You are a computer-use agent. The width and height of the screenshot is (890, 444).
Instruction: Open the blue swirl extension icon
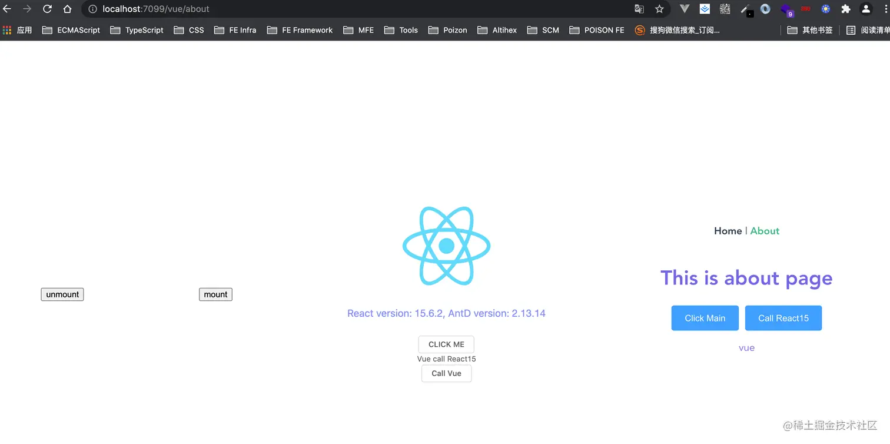tap(765, 9)
